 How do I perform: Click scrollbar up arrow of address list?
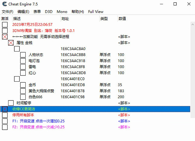click(193, 25)
